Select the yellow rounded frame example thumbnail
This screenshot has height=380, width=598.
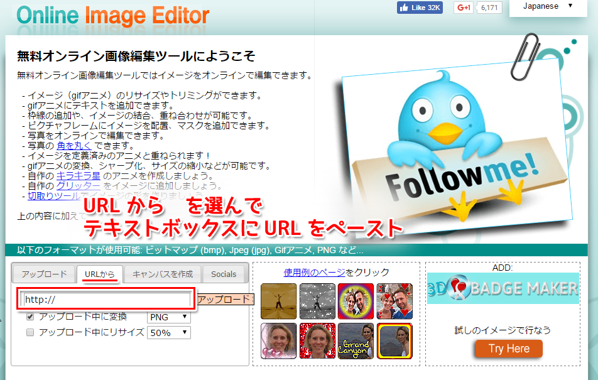394,340
